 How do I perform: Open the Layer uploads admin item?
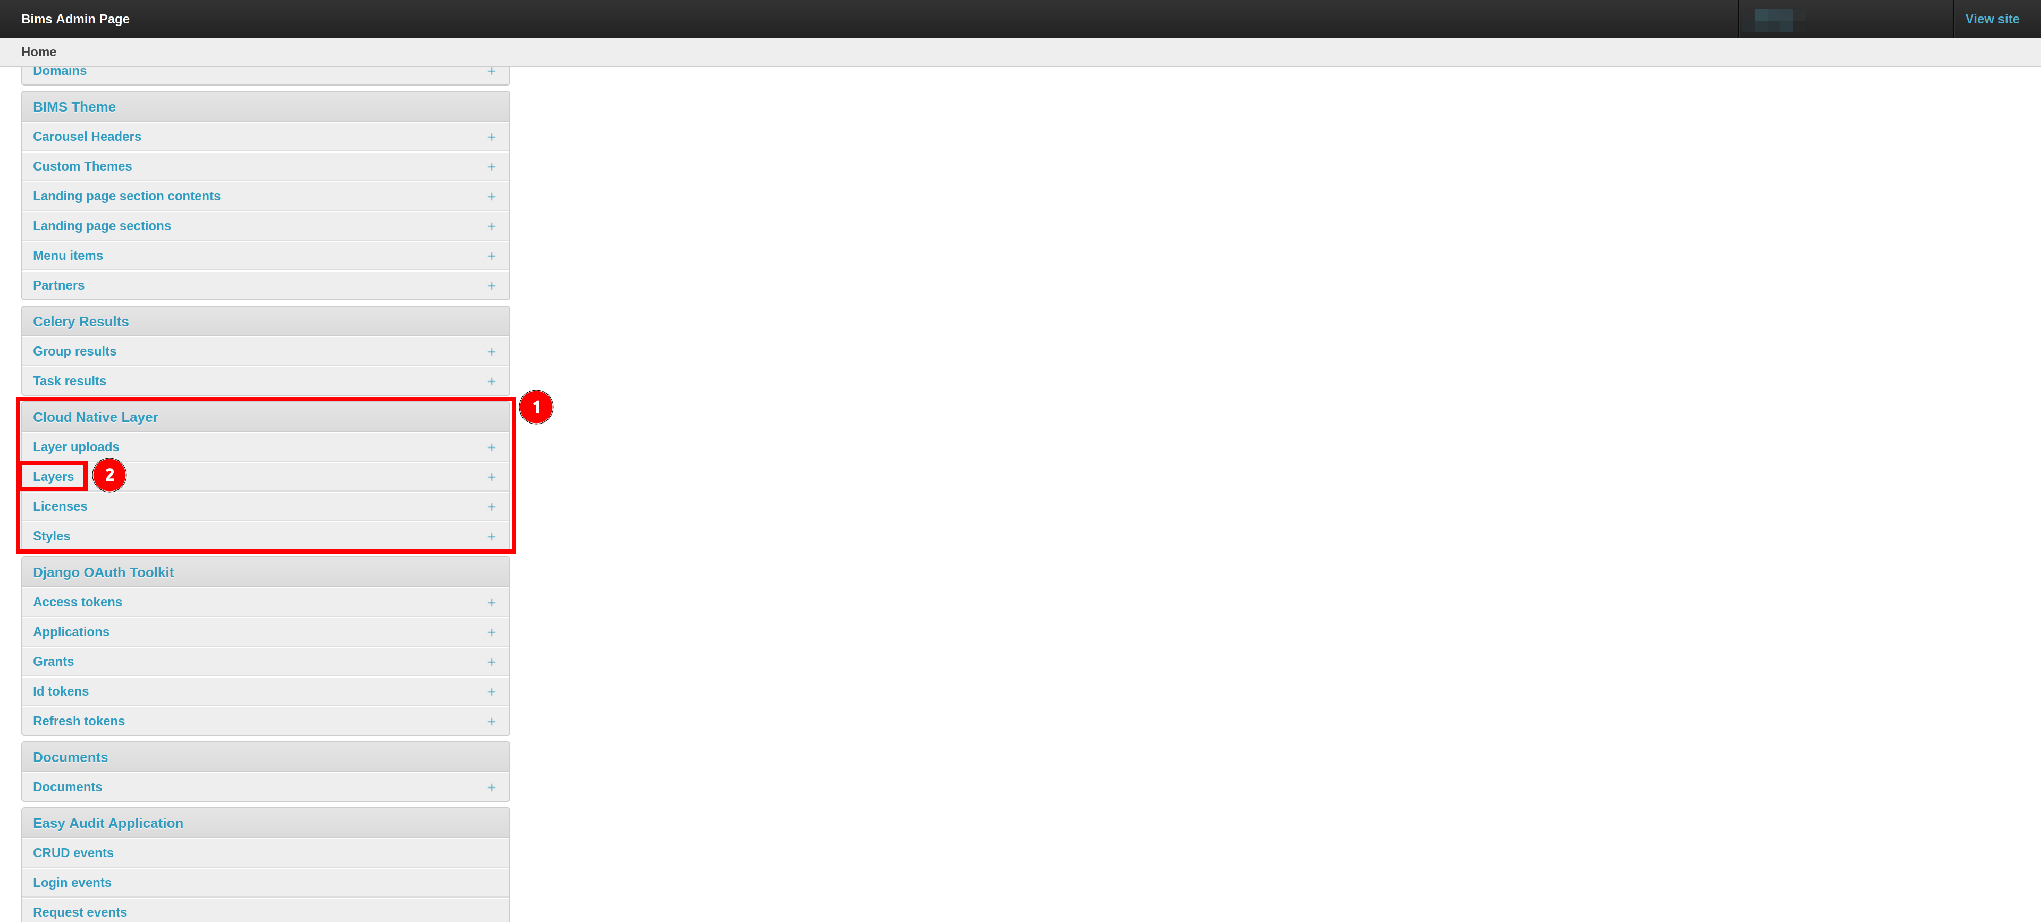click(75, 447)
